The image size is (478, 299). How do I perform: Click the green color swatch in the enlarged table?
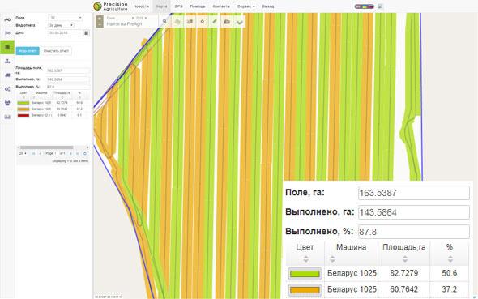coord(305,274)
